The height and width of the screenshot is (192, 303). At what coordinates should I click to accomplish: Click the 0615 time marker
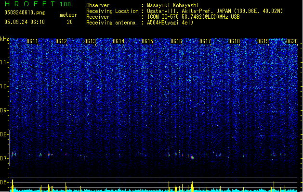tap(147, 41)
